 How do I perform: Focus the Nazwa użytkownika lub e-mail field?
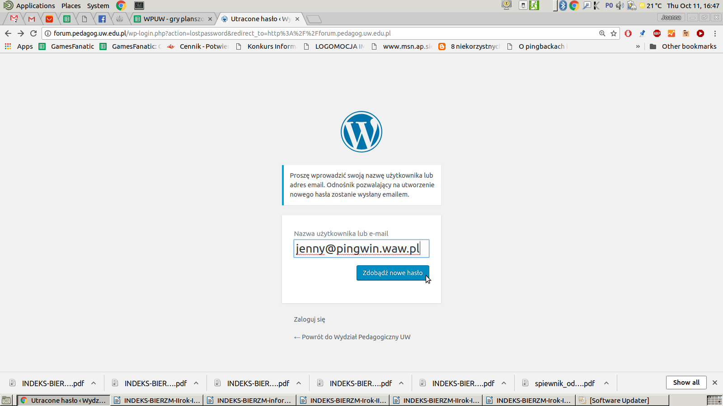[361, 249]
